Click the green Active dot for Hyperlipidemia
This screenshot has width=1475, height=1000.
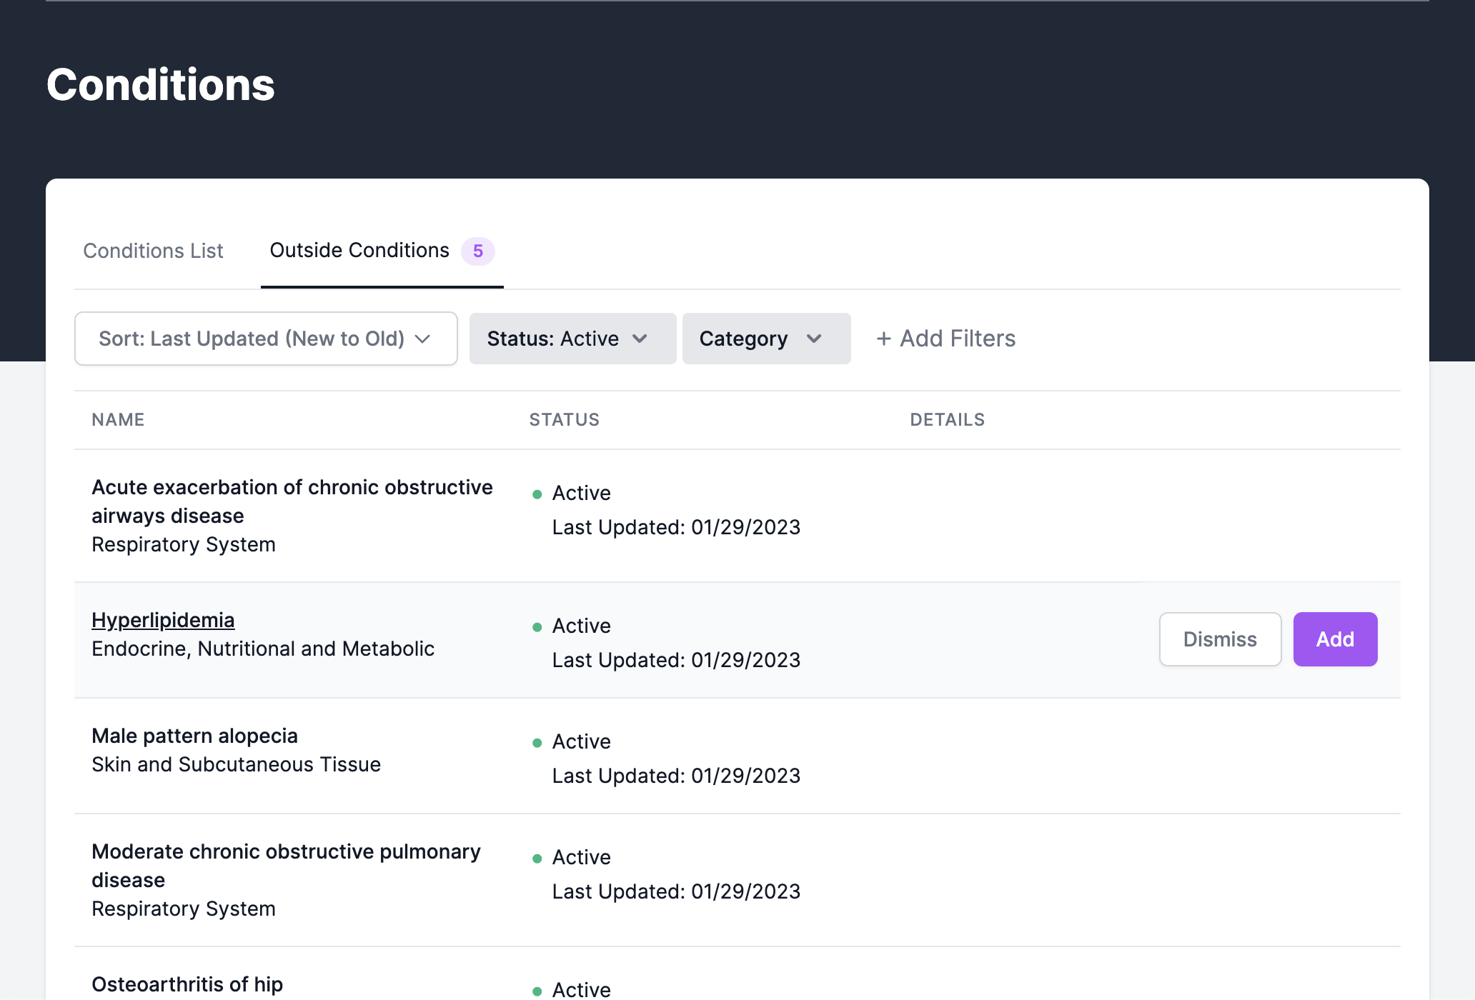(537, 627)
